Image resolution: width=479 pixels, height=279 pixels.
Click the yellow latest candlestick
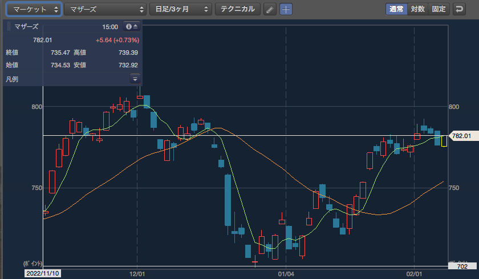pyautogui.click(x=444, y=141)
